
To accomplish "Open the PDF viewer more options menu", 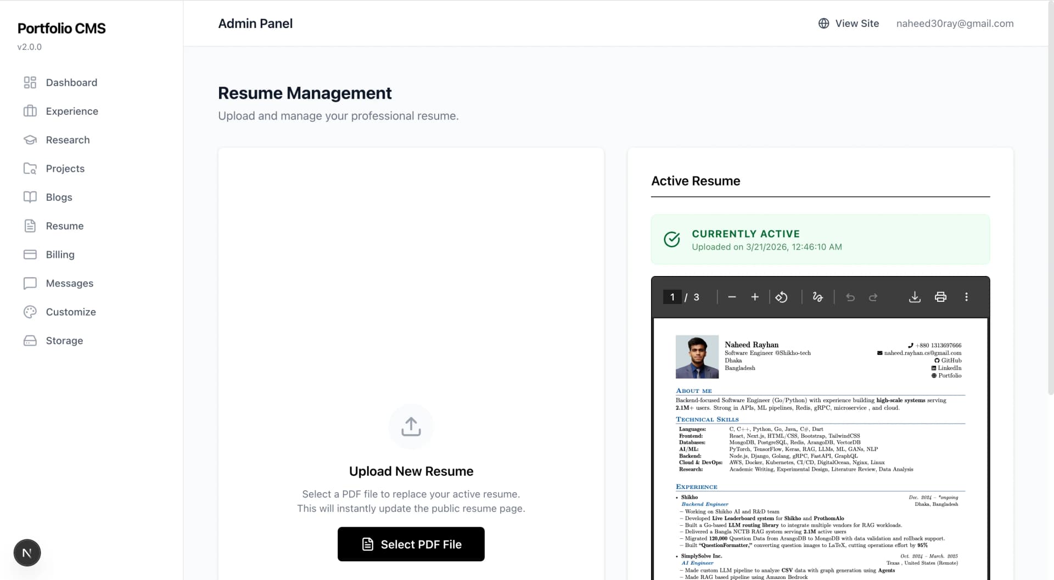I will click(967, 297).
